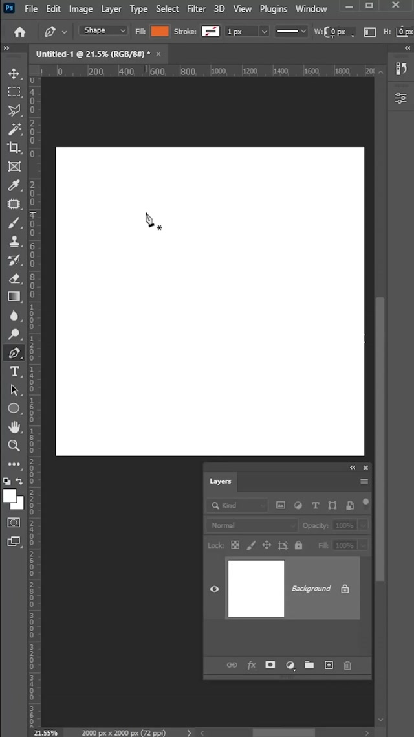Select the Polygonal Lasso tool

pyautogui.click(x=14, y=111)
